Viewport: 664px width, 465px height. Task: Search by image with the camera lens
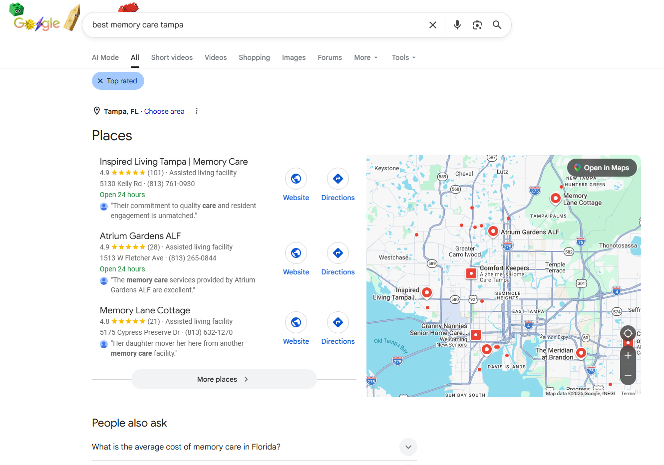477,25
